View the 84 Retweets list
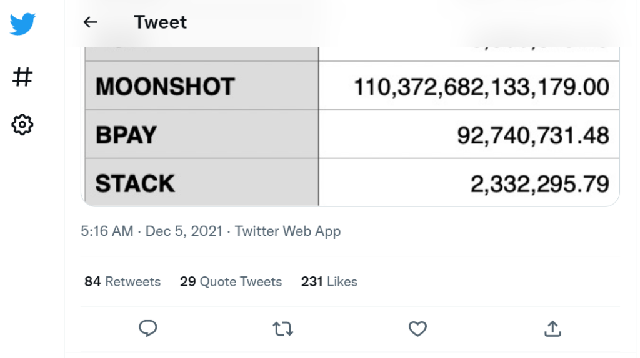This screenshot has width=640, height=358. [122, 281]
